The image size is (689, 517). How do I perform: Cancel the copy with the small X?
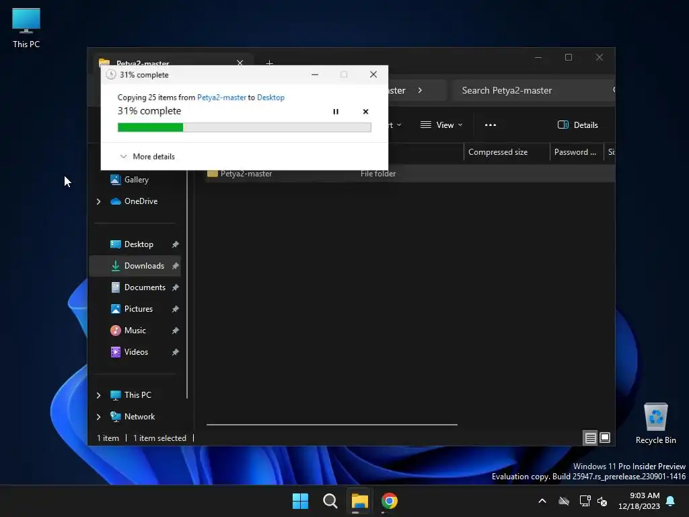pyautogui.click(x=365, y=112)
